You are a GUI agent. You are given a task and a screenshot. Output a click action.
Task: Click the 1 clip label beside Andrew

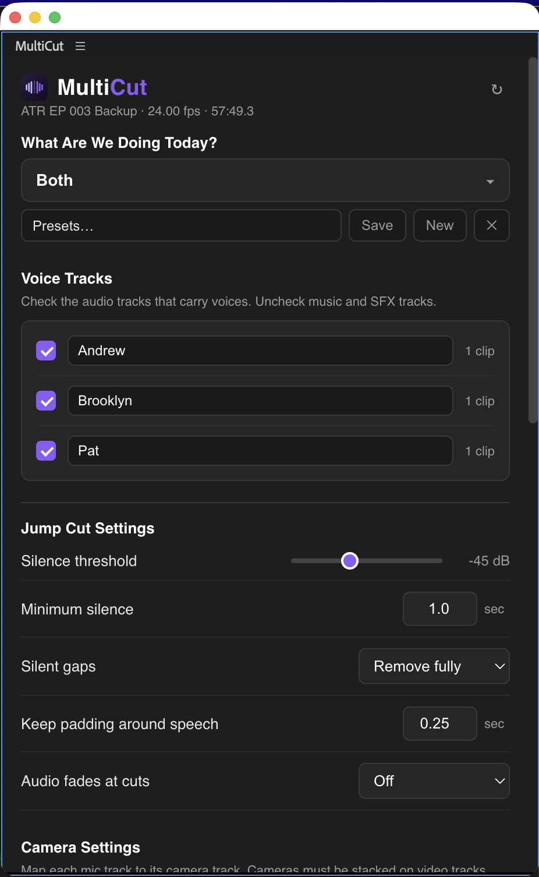(480, 351)
